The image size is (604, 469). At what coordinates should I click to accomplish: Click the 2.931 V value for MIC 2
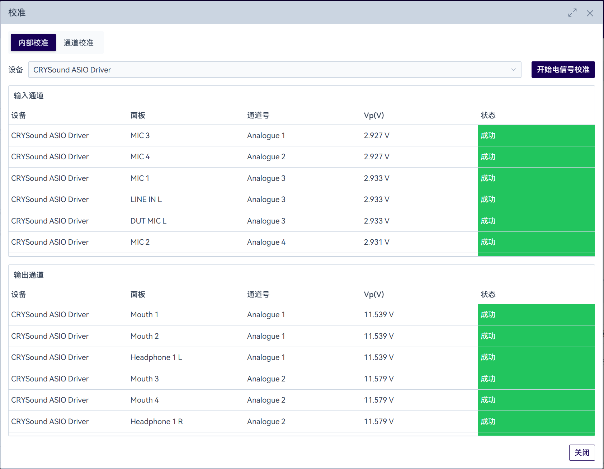click(376, 242)
